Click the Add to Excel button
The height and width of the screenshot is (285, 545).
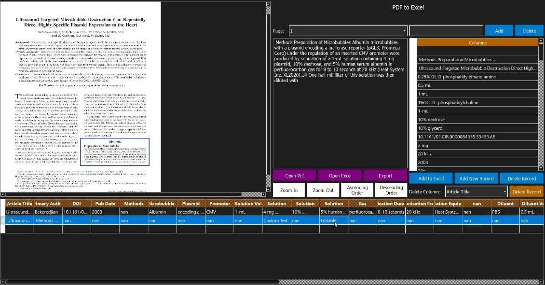(x=431, y=178)
